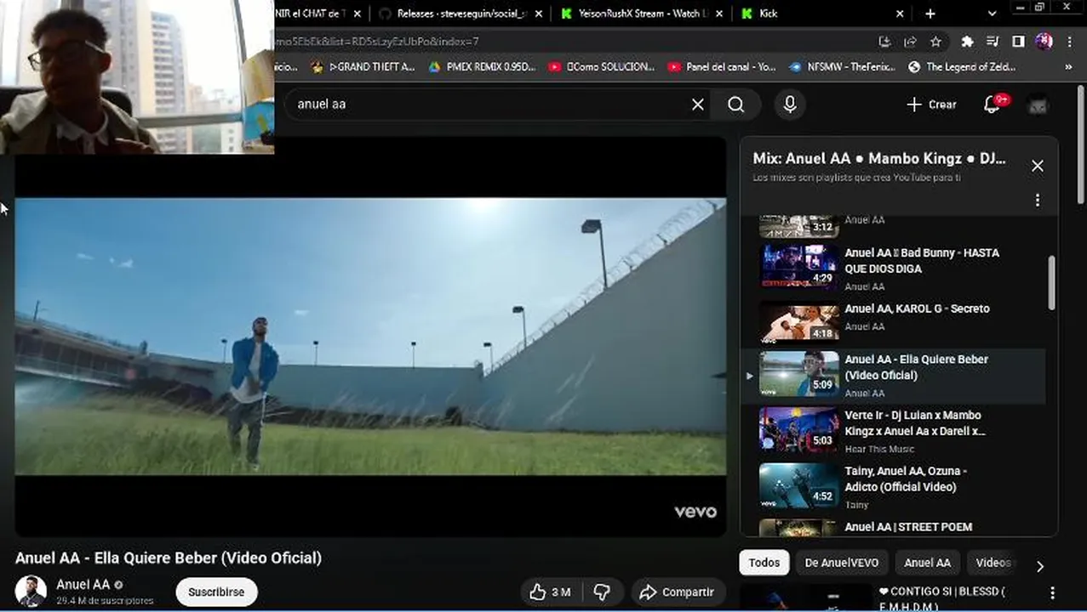Play Verte Ir - Dj Luian playlist video
This screenshot has width=1087, height=612.
point(894,431)
